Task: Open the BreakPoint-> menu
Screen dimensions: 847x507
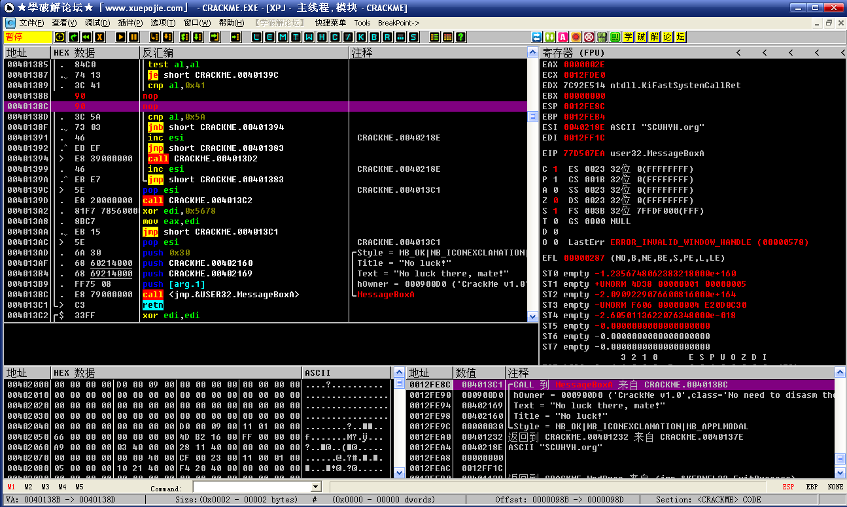Action: click(x=399, y=23)
